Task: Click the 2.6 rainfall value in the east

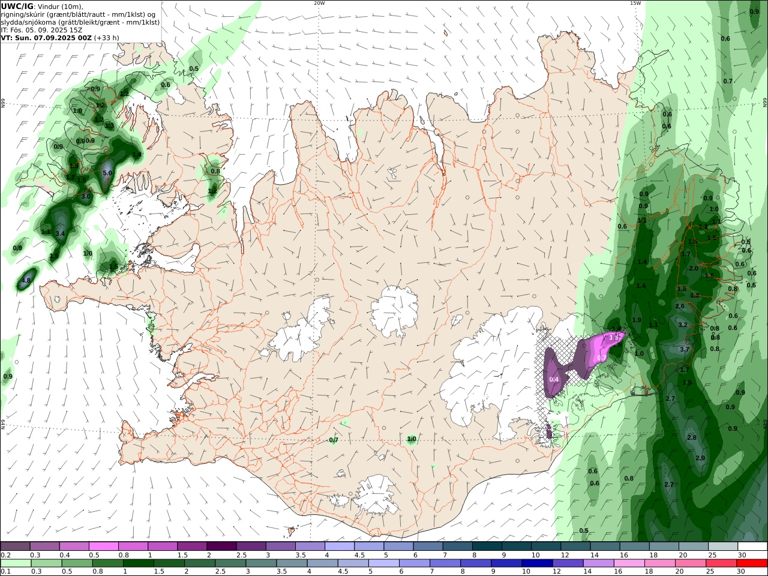Action: (680, 306)
